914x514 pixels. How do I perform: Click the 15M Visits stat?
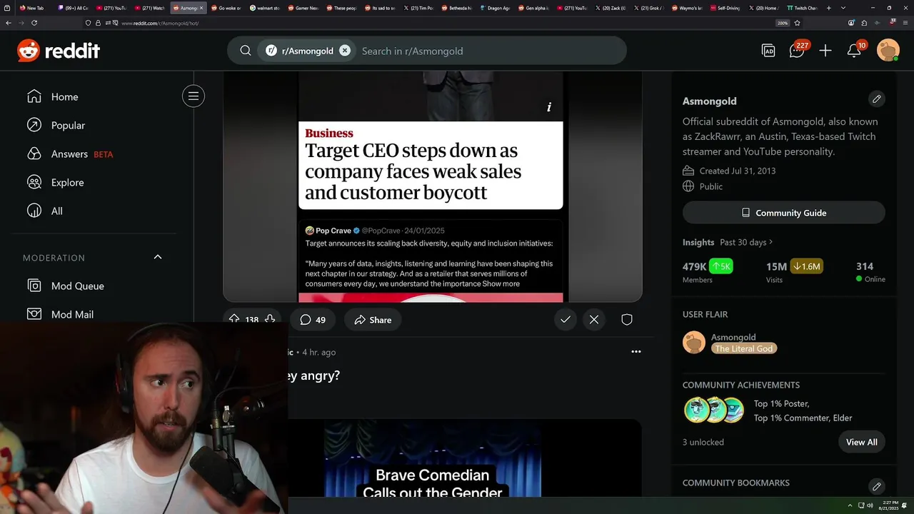point(794,271)
